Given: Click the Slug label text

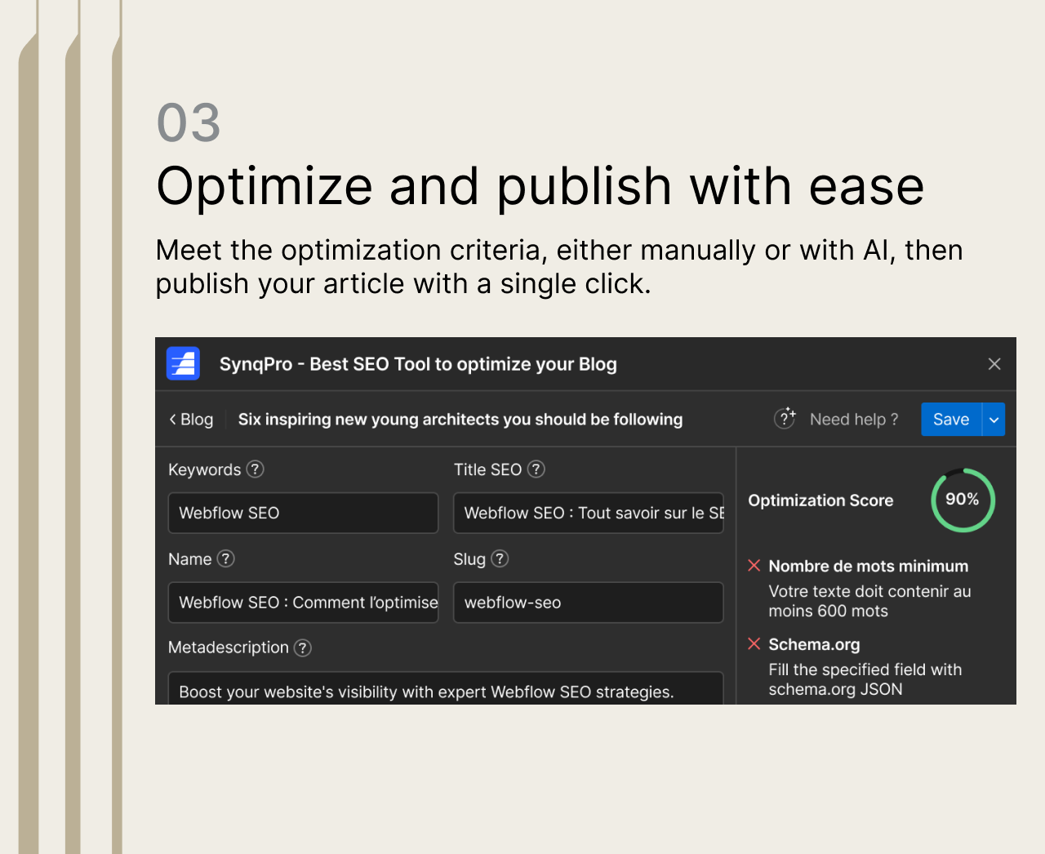Looking at the screenshot, I should point(469,559).
